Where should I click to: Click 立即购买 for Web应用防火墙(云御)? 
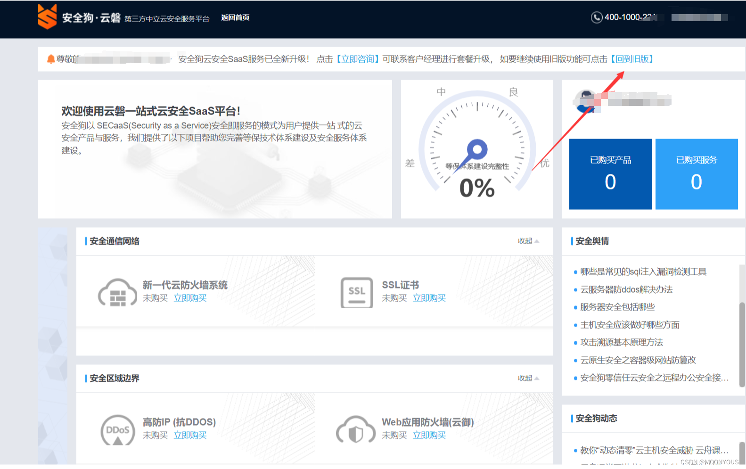coord(429,435)
